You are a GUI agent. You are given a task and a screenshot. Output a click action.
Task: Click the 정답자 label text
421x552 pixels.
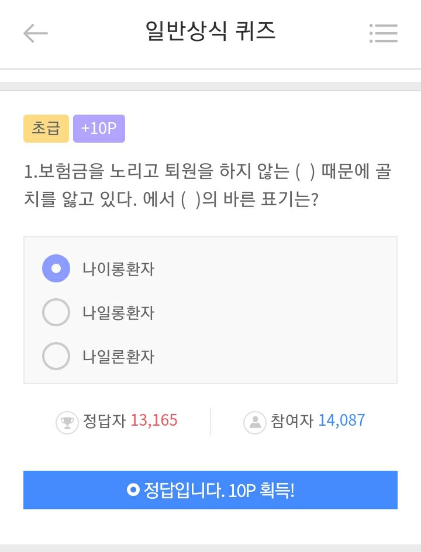[x=105, y=421]
